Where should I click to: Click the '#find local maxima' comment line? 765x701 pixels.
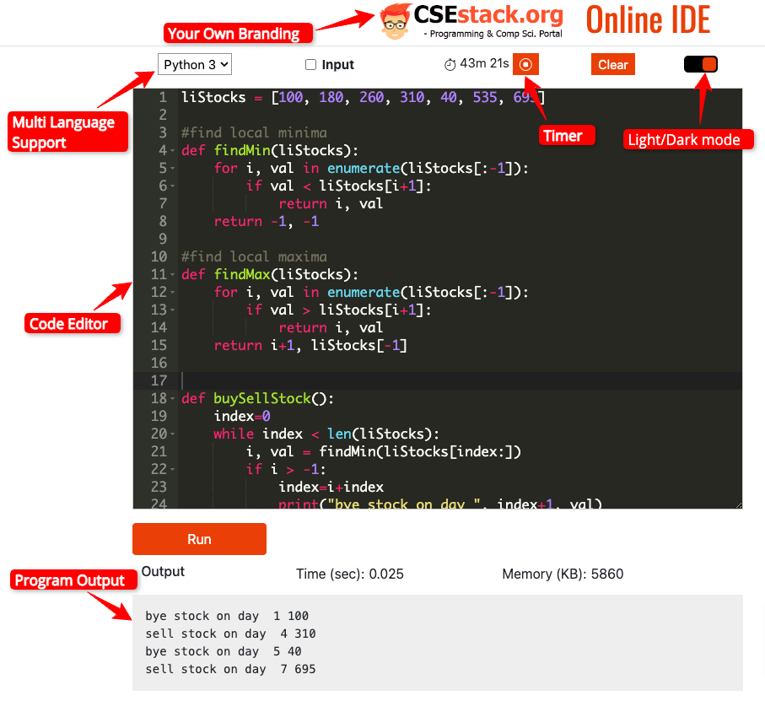point(254,256)
